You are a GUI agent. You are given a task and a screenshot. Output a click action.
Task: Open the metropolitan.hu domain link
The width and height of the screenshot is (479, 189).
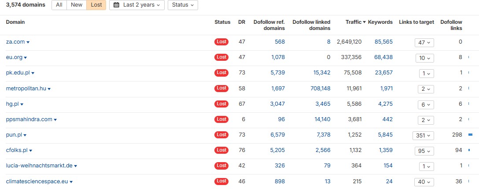(26, 89)
